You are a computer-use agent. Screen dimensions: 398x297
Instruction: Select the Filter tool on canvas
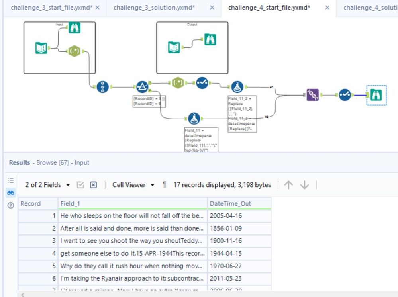142,87
